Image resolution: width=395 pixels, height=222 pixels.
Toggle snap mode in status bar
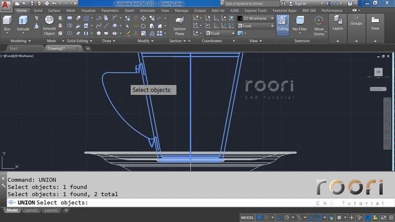click(267, 218)
